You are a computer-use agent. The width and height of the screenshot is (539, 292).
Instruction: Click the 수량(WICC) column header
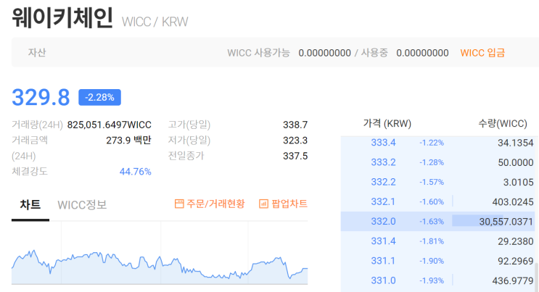(x=503, y=123)
